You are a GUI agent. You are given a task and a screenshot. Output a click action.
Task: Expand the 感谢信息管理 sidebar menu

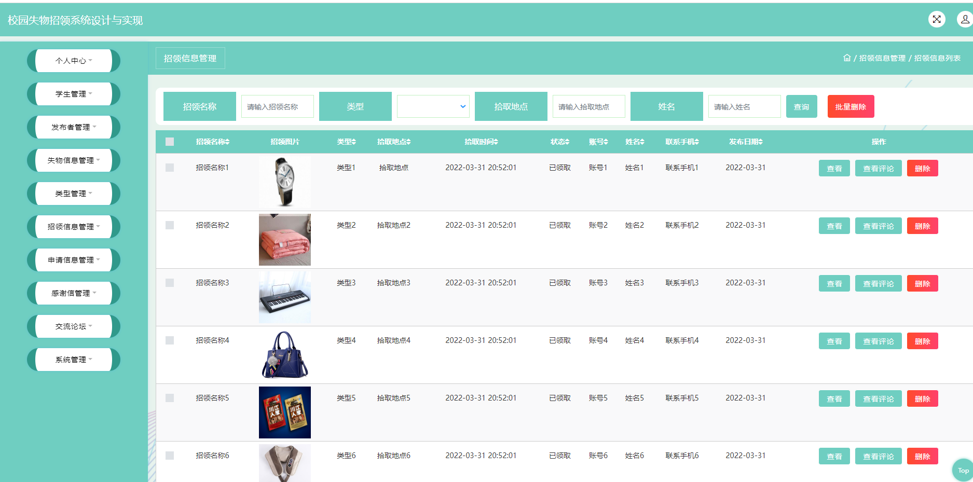pyautogui.click(x=74, y=293)
